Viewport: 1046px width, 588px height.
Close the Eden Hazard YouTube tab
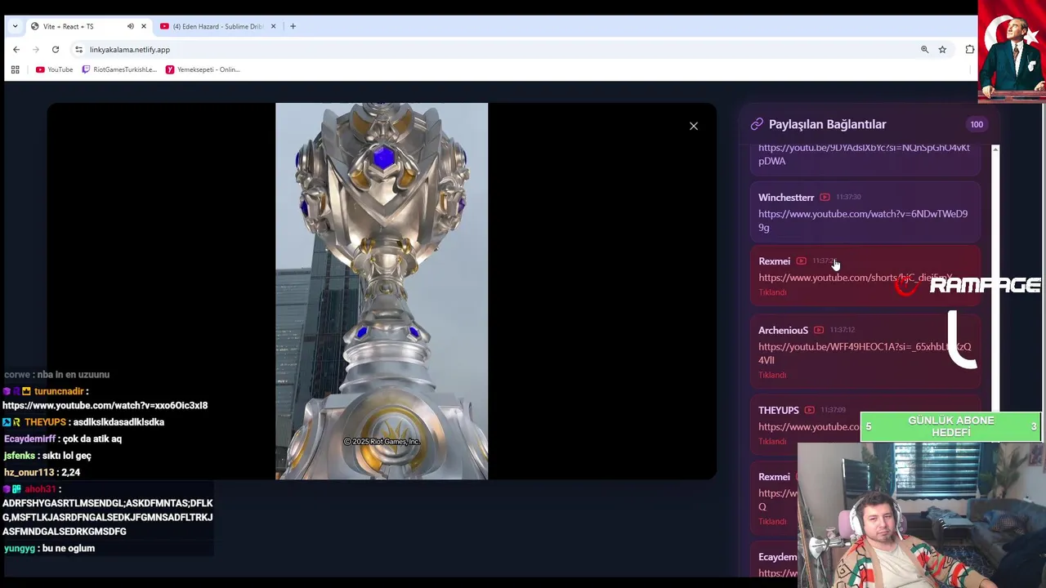click(273, 26)
